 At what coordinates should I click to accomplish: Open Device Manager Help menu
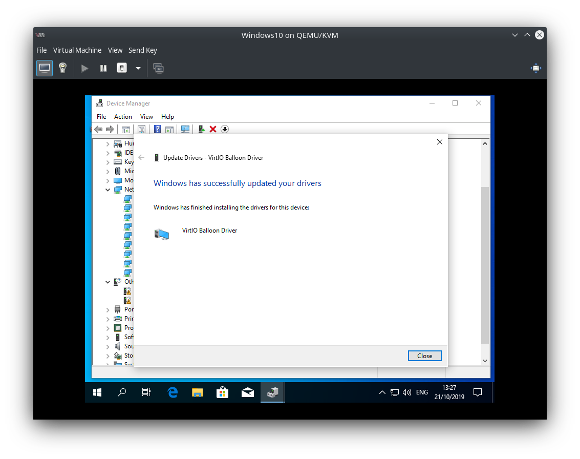click(x=167, y=117)
